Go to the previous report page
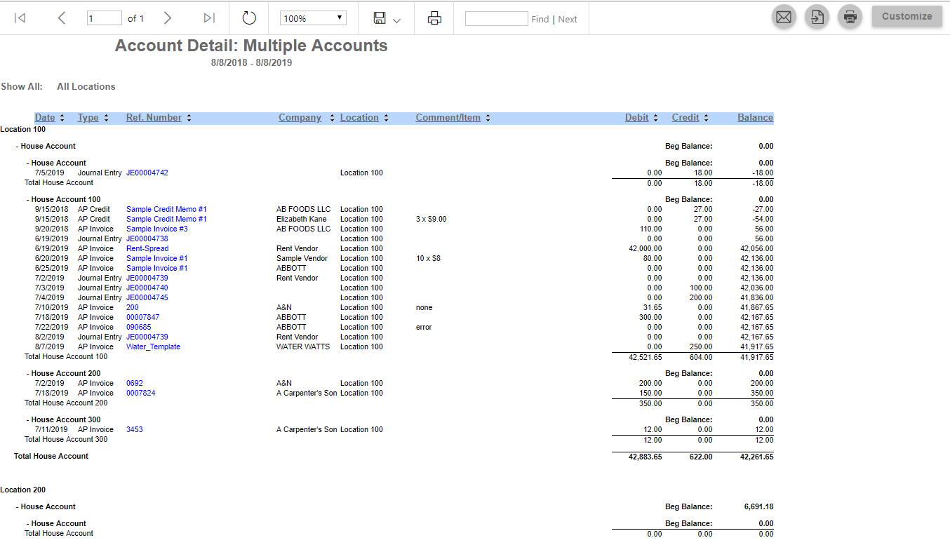 pyautogui.click(x=62, y=18)
